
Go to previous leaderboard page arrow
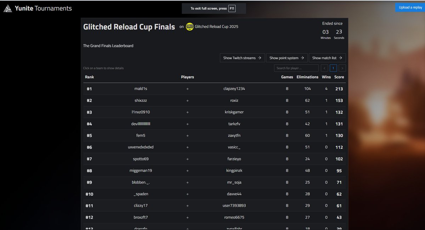tap(324, 68)
